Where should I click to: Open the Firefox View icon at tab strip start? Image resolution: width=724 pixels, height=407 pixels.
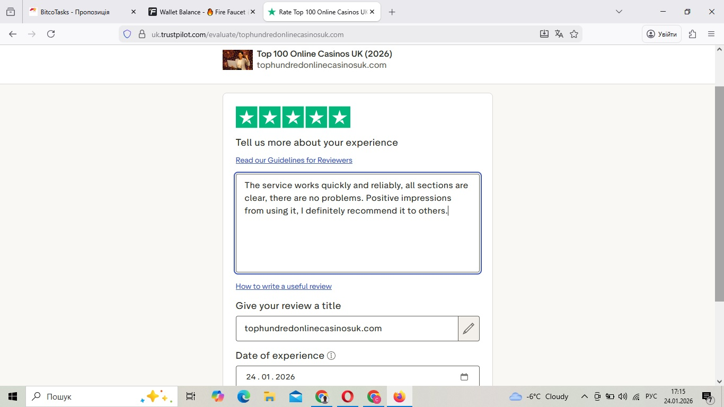click(x=11, y=12)
